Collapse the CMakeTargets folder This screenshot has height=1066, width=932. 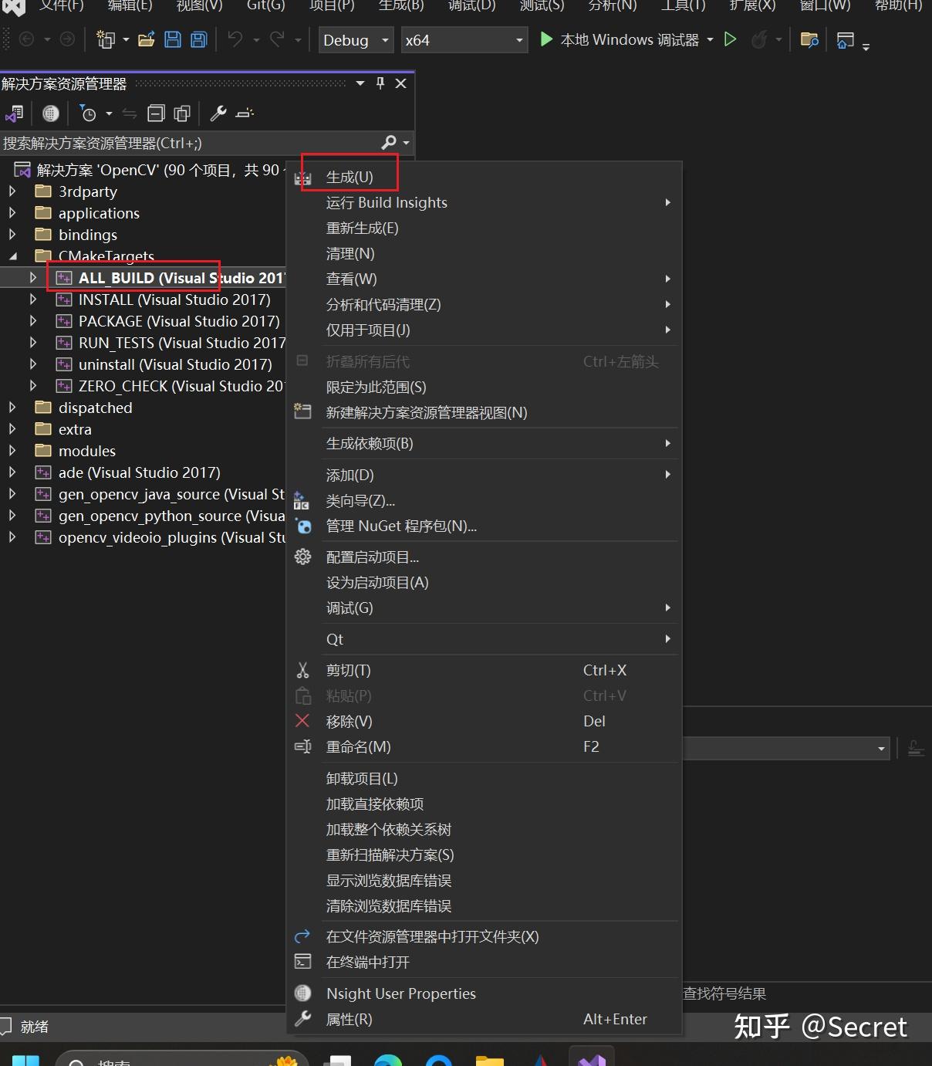pos(13,256)
